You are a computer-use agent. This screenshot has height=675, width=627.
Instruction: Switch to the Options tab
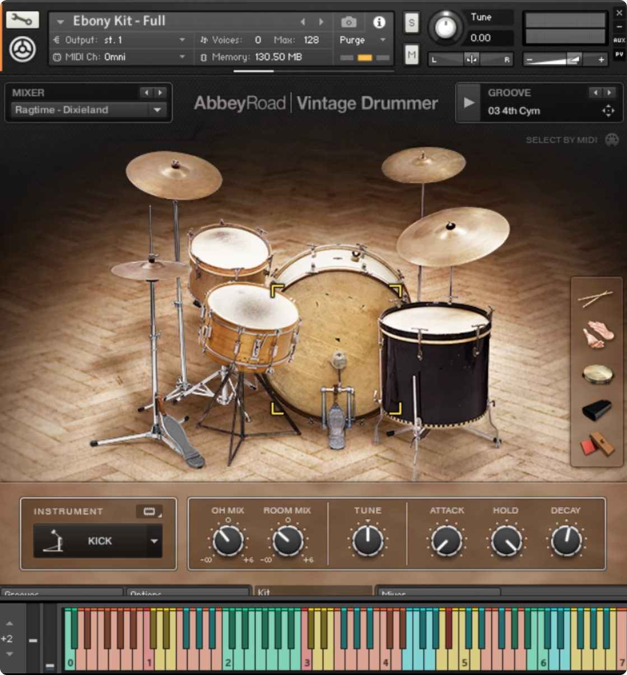[188, 593]
